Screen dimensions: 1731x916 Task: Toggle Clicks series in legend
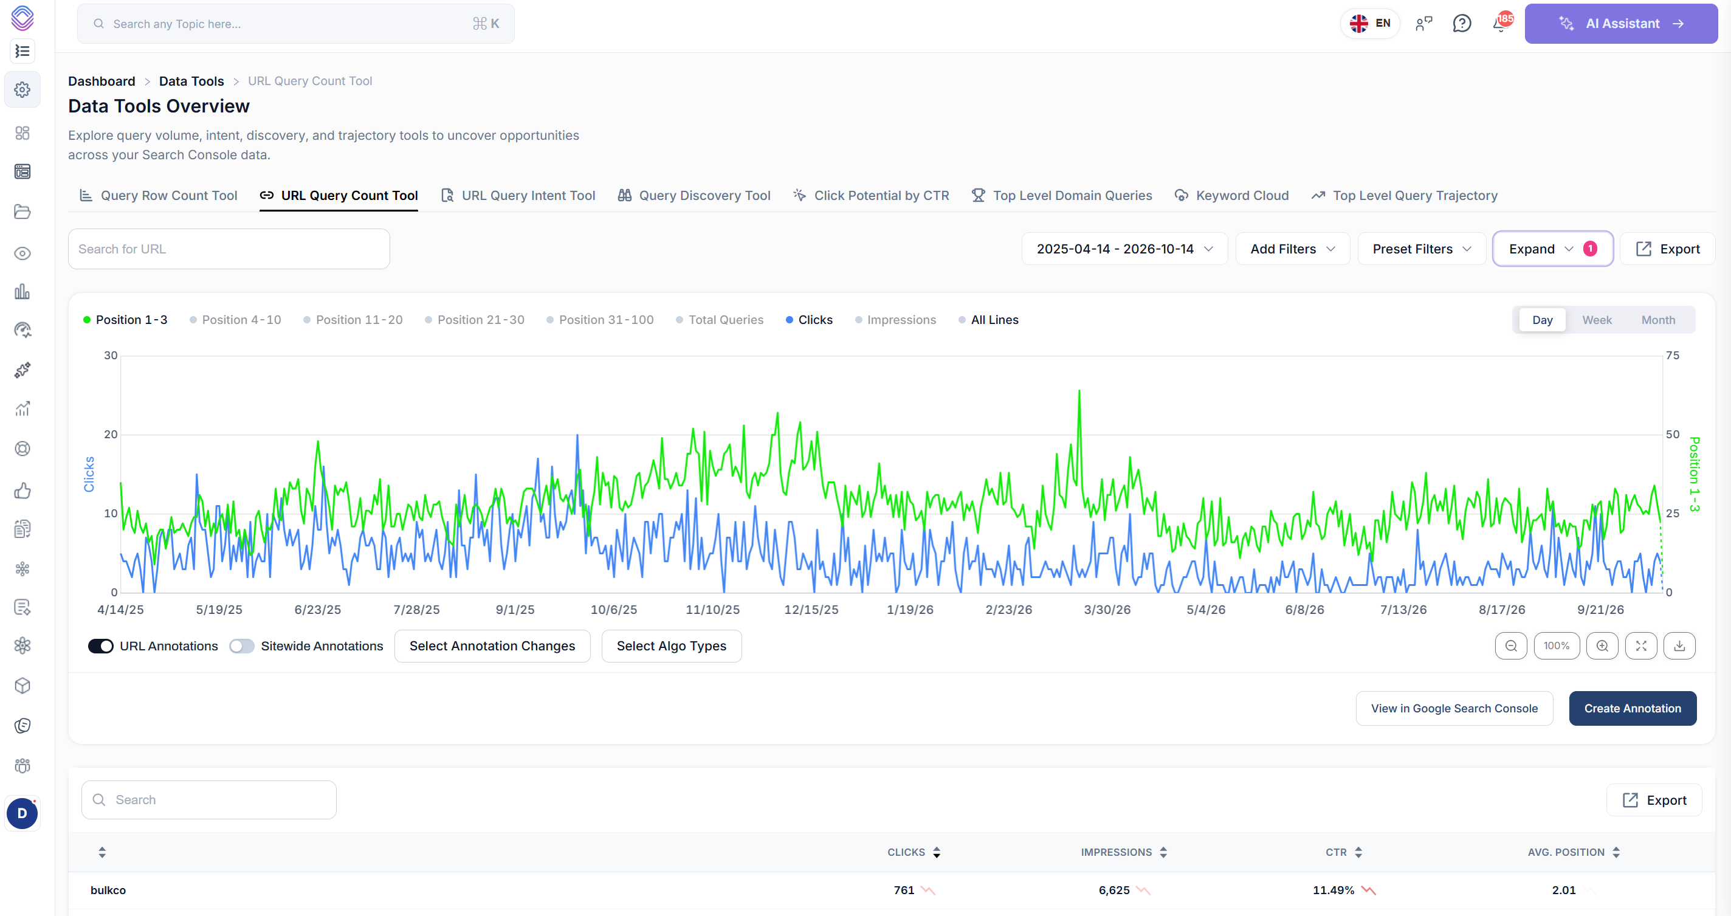(809, 320)
